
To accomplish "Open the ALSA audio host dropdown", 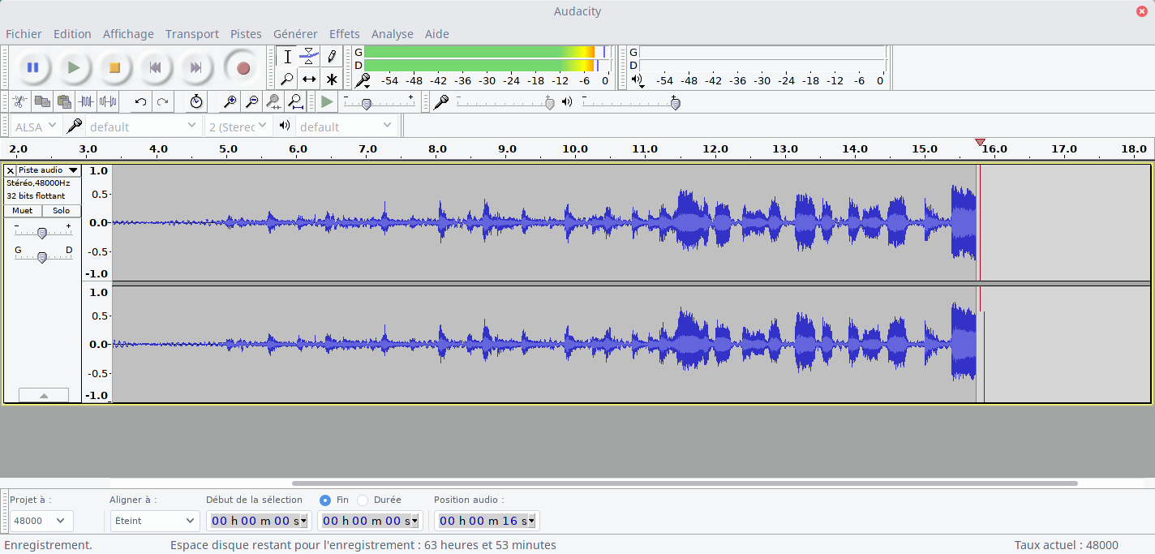I will (36, 126).
